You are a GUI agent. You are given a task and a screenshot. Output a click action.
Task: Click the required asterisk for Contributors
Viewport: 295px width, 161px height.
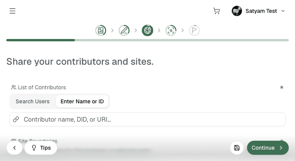[x=282, y=87]
